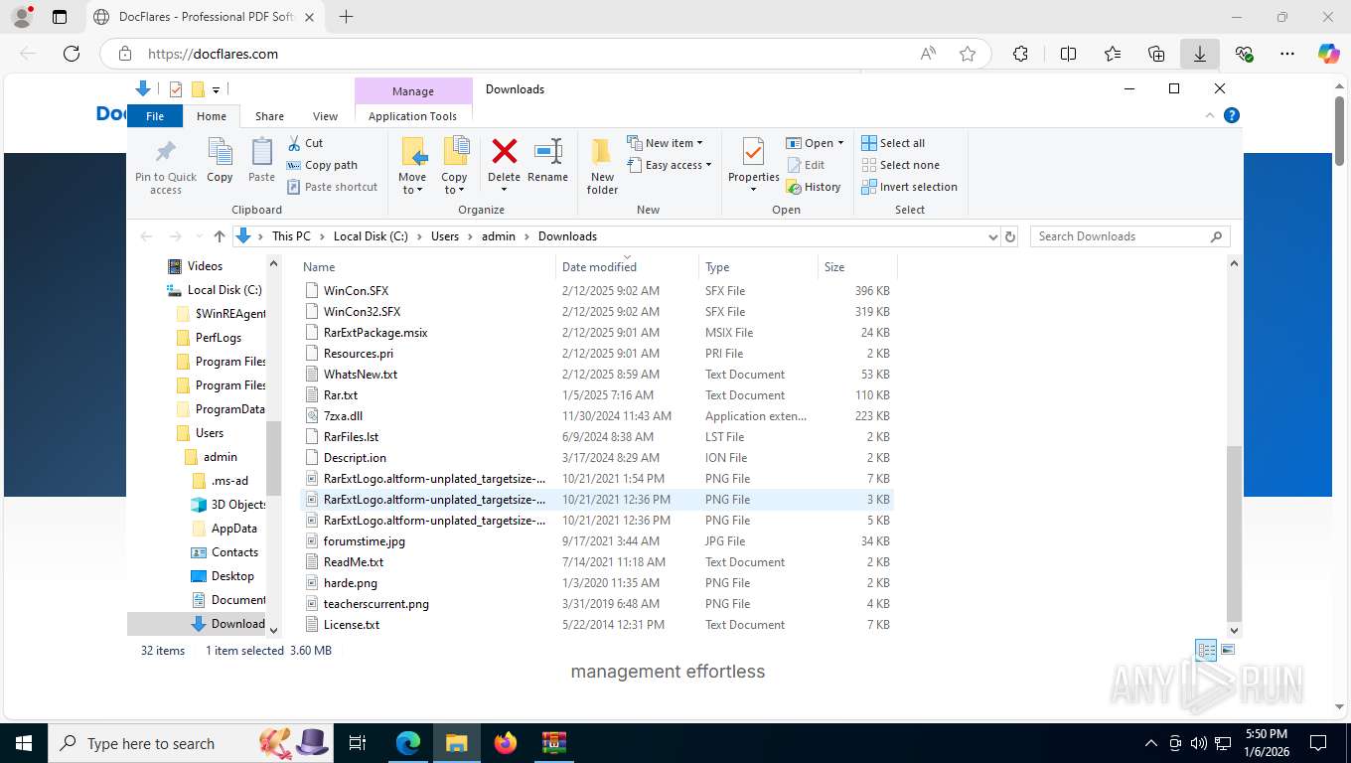Select the file forumstime.jpg
The width and height of the screenshot is (1351, 763).
pos(365,541)
